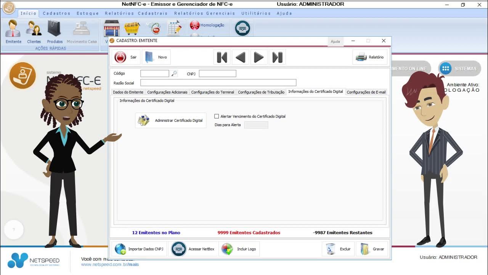Click Sair to exit the Emitente form
This screenshot has height=275, width=488.
126,57
